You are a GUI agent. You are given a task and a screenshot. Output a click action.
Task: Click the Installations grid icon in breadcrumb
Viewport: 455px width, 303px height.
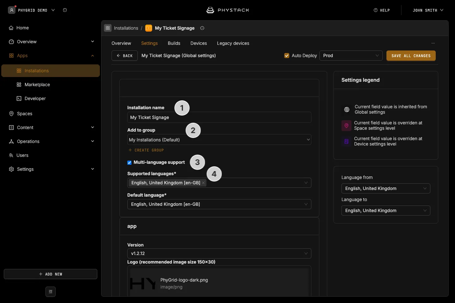tap(108, 28)
